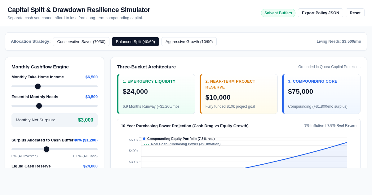Open the Compounding Core bucket card
The height and width of the screenshot is (195, 372).
point(321,94)
